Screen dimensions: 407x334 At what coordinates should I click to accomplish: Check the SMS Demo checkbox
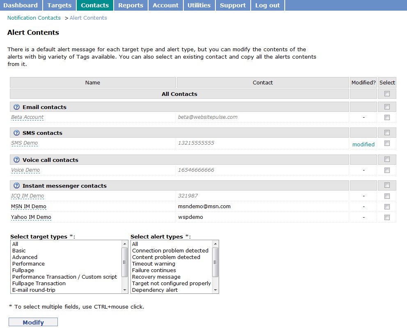tap(387, 144)
